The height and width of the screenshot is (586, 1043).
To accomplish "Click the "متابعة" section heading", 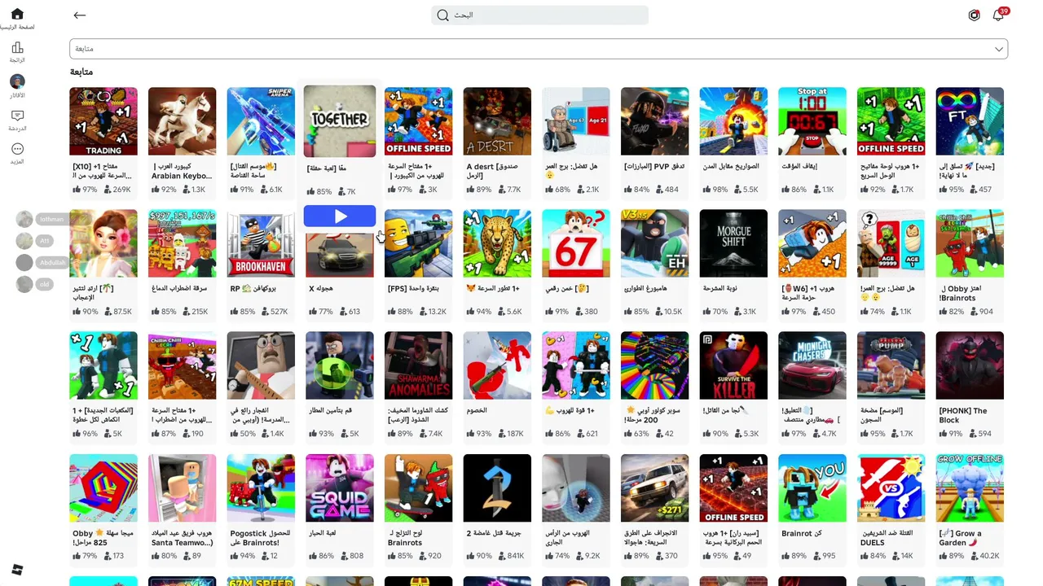I will tap(81, 72).
